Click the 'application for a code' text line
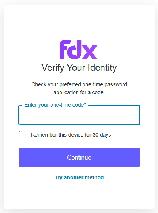 [79, 92]
